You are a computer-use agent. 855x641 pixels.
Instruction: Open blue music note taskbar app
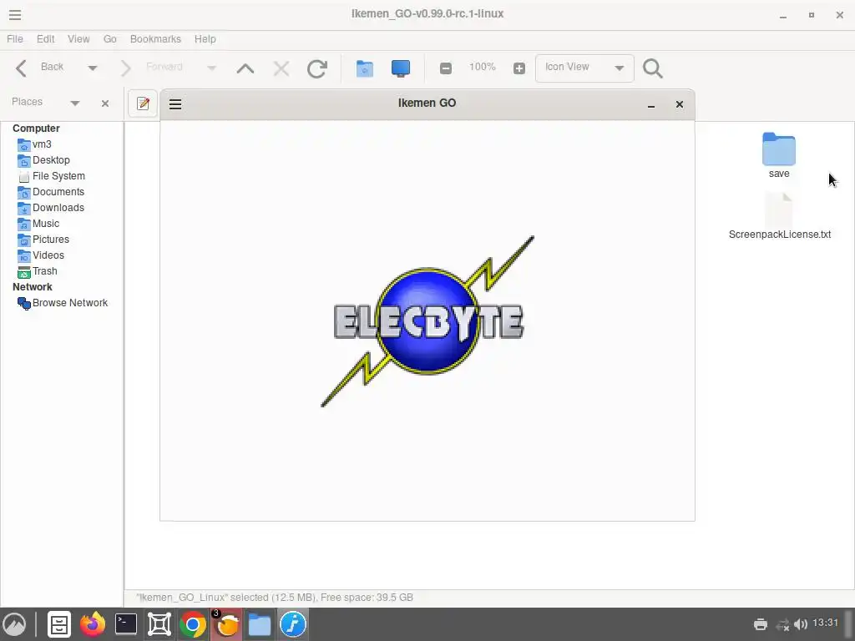point(293,624)
